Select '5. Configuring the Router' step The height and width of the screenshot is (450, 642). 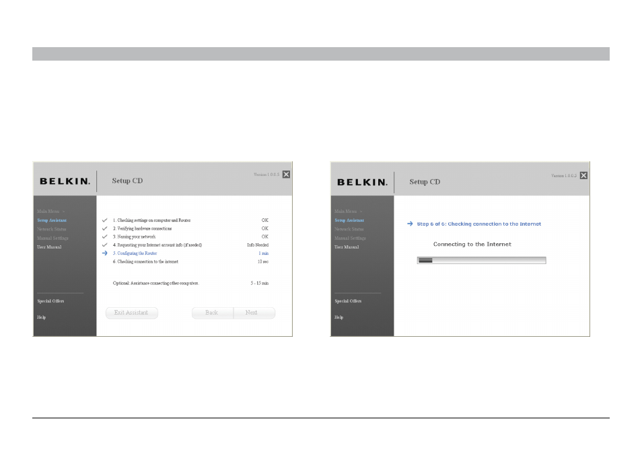[135, 253]
